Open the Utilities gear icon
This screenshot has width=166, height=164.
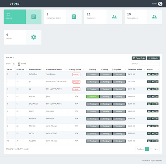[x=34, y=37]
